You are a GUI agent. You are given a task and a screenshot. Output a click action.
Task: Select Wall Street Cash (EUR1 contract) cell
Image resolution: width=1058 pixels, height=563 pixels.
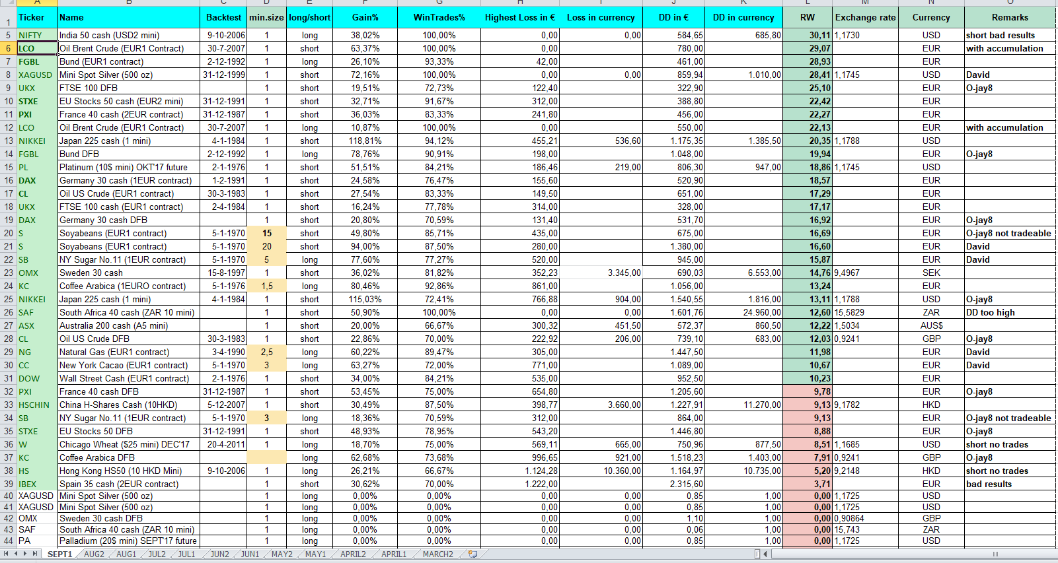(129, 378)
